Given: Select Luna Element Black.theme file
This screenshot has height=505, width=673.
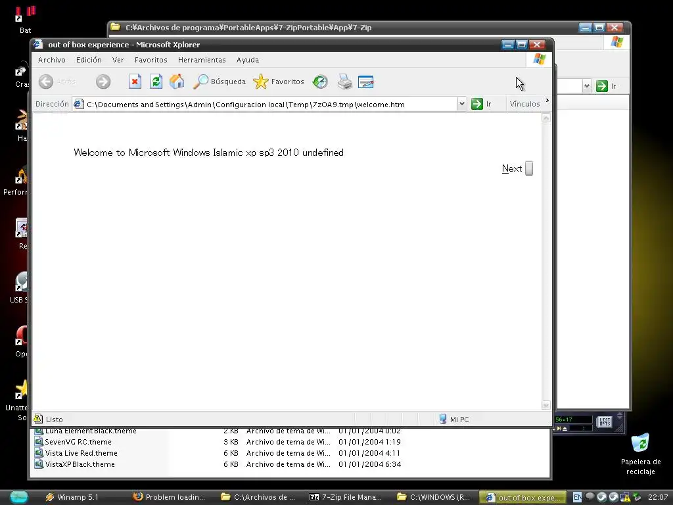Looking at the screenshot, I should [x=86, y=431].
